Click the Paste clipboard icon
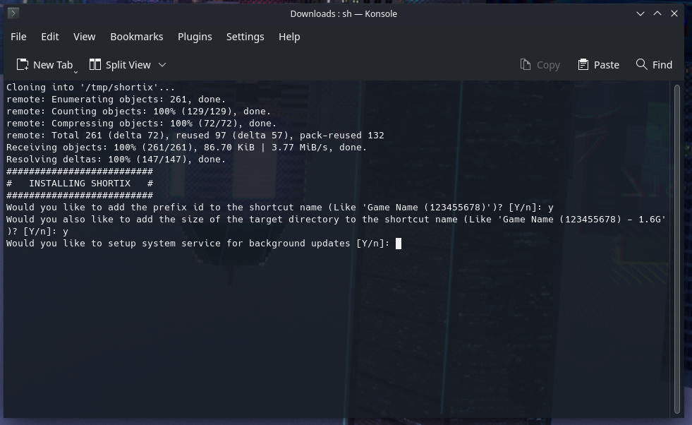 (x=583, y=65)
